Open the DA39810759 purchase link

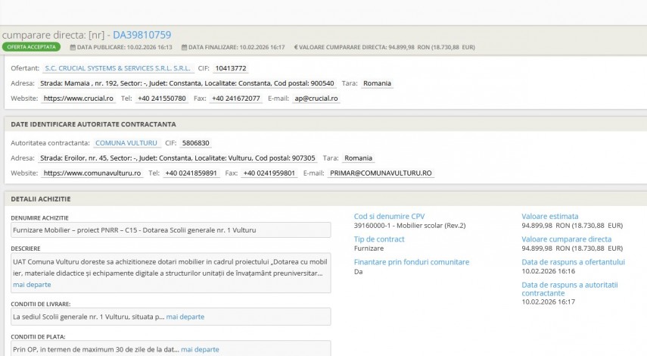click(x=142, y=34)
